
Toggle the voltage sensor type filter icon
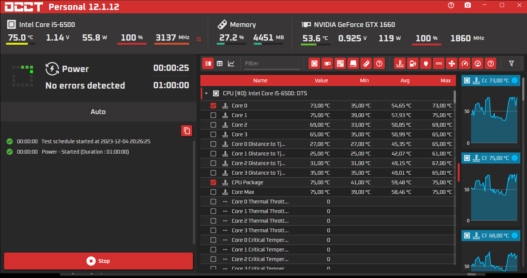[438, 64]
